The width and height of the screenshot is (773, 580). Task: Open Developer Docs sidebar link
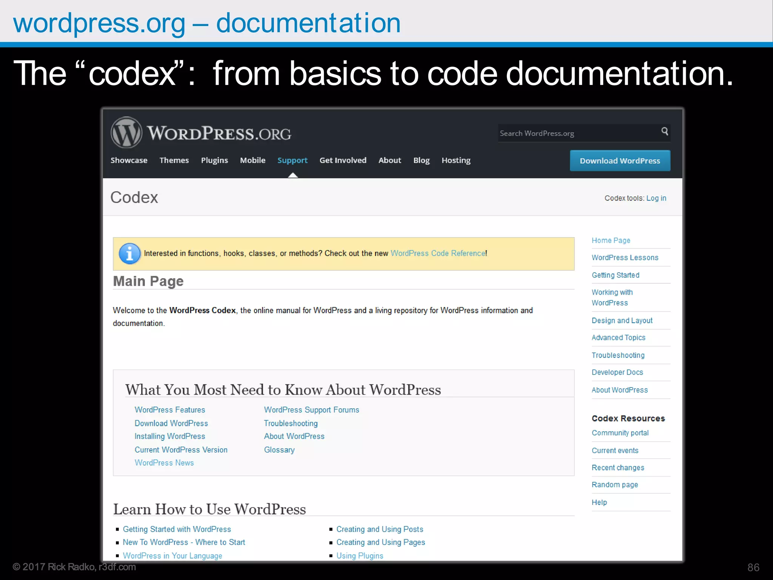click(x=617, y=372)
